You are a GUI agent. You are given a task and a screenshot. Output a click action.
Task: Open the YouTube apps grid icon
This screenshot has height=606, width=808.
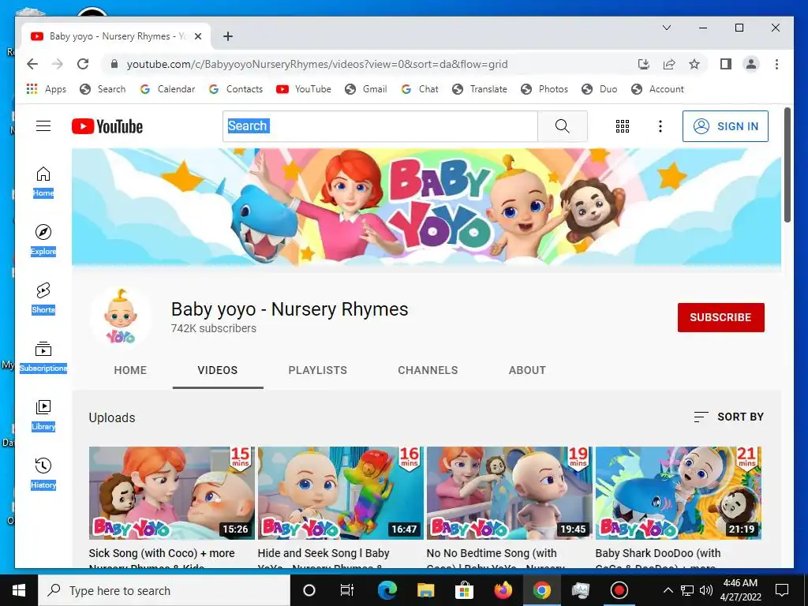tap(623, 126)
